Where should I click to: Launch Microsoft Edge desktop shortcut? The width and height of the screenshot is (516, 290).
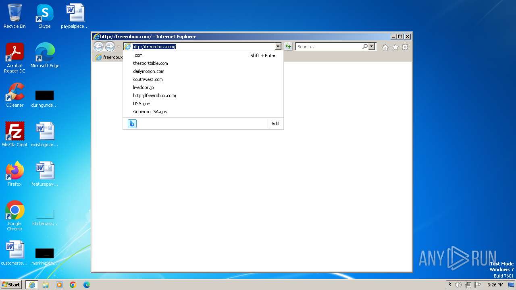coord(45,56)
